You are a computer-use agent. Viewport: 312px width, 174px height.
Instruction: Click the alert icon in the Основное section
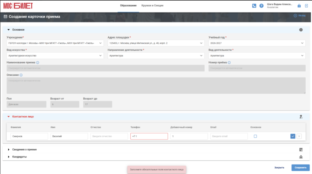click(301, 30)
